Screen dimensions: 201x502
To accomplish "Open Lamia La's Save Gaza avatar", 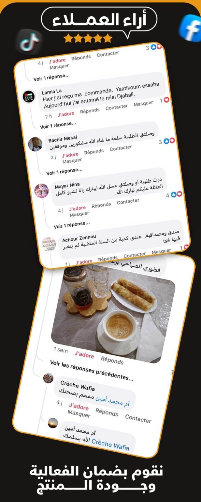I will (28, 97).
